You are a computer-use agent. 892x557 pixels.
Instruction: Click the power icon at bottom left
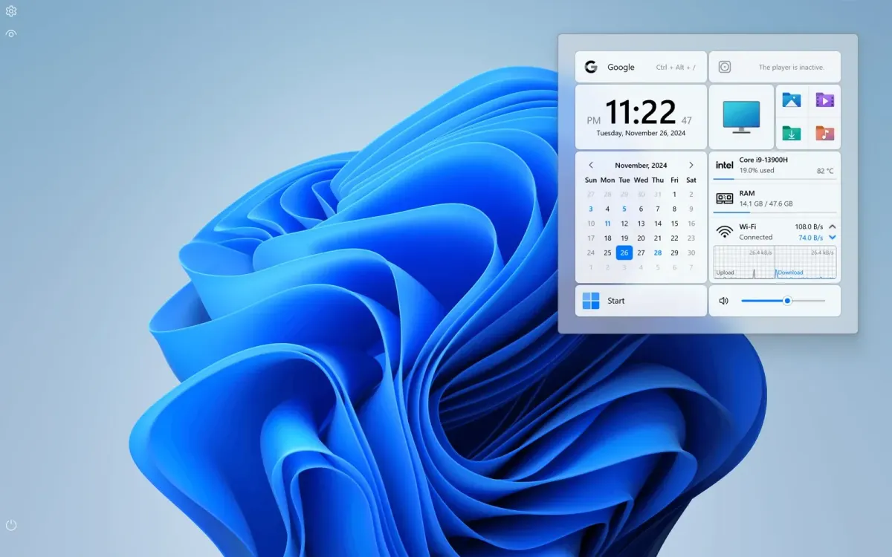point(11,525)
